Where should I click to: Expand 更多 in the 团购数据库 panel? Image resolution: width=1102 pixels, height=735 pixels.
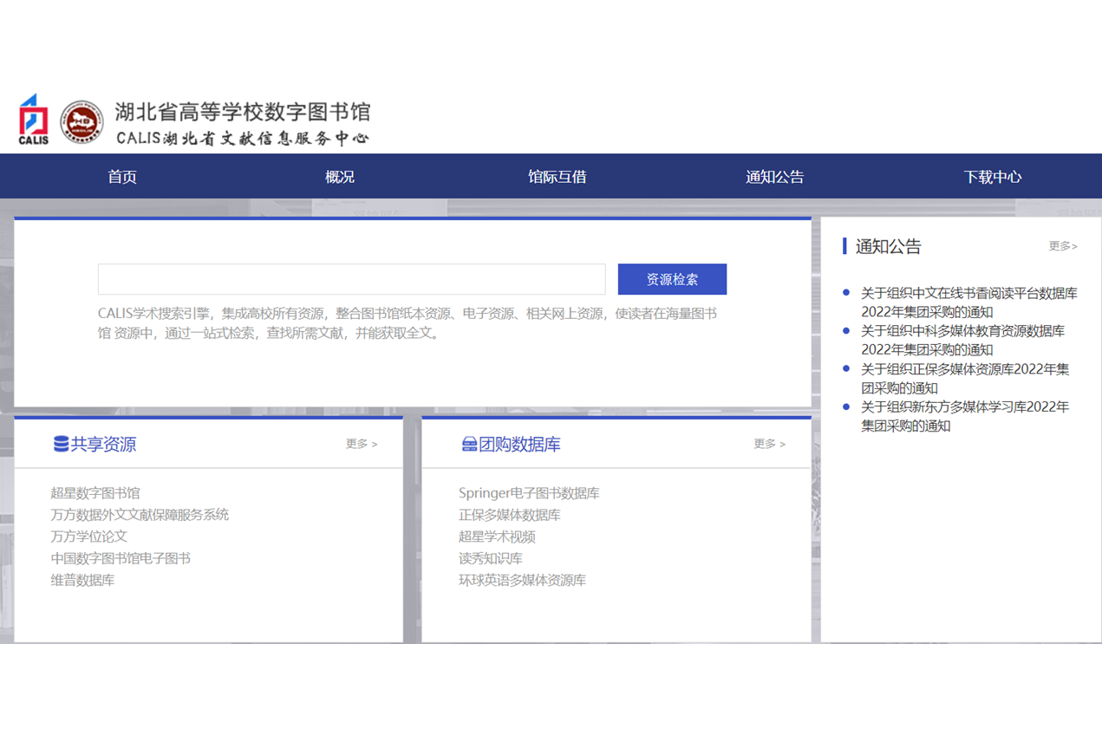pyautogui.click(x=769, y=444)
